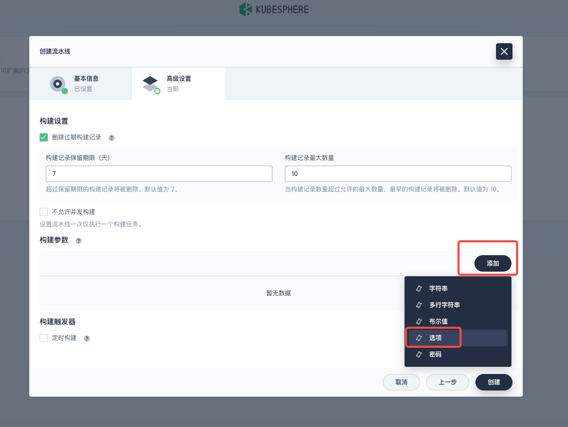This screenshot has height=427, width=568.
Task: Click the help icon beside 定时构建
Action: 87,339
